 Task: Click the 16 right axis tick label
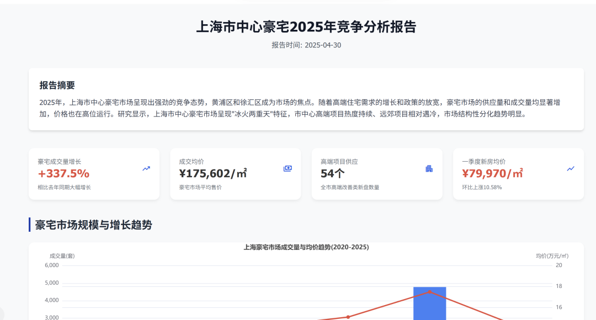[x=558, y=307]
